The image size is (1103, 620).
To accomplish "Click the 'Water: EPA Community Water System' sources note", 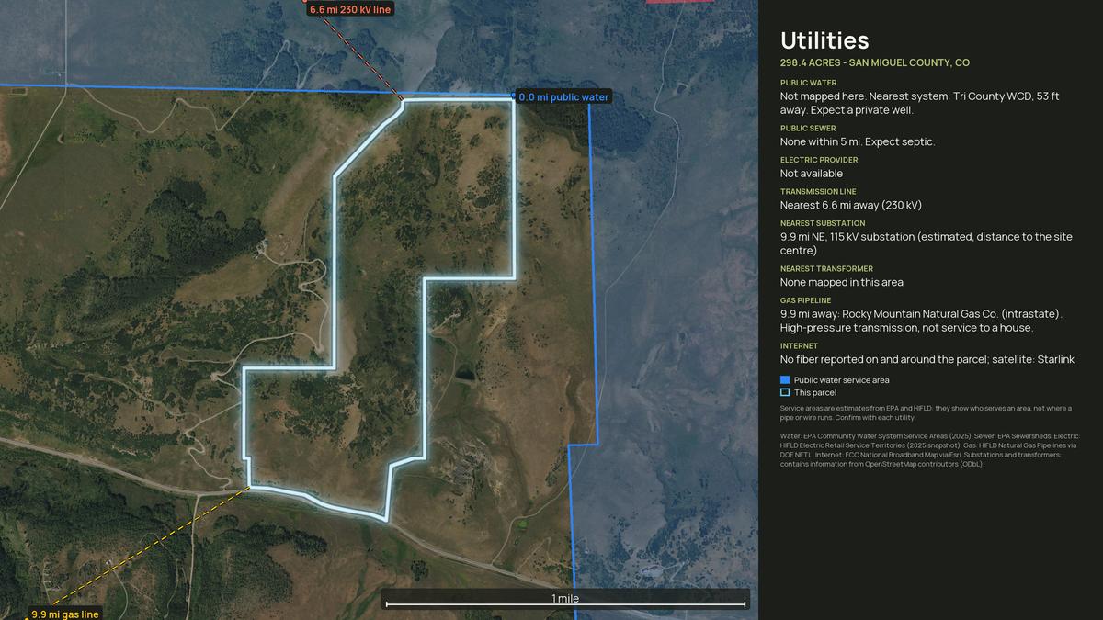I will point(928,450).
